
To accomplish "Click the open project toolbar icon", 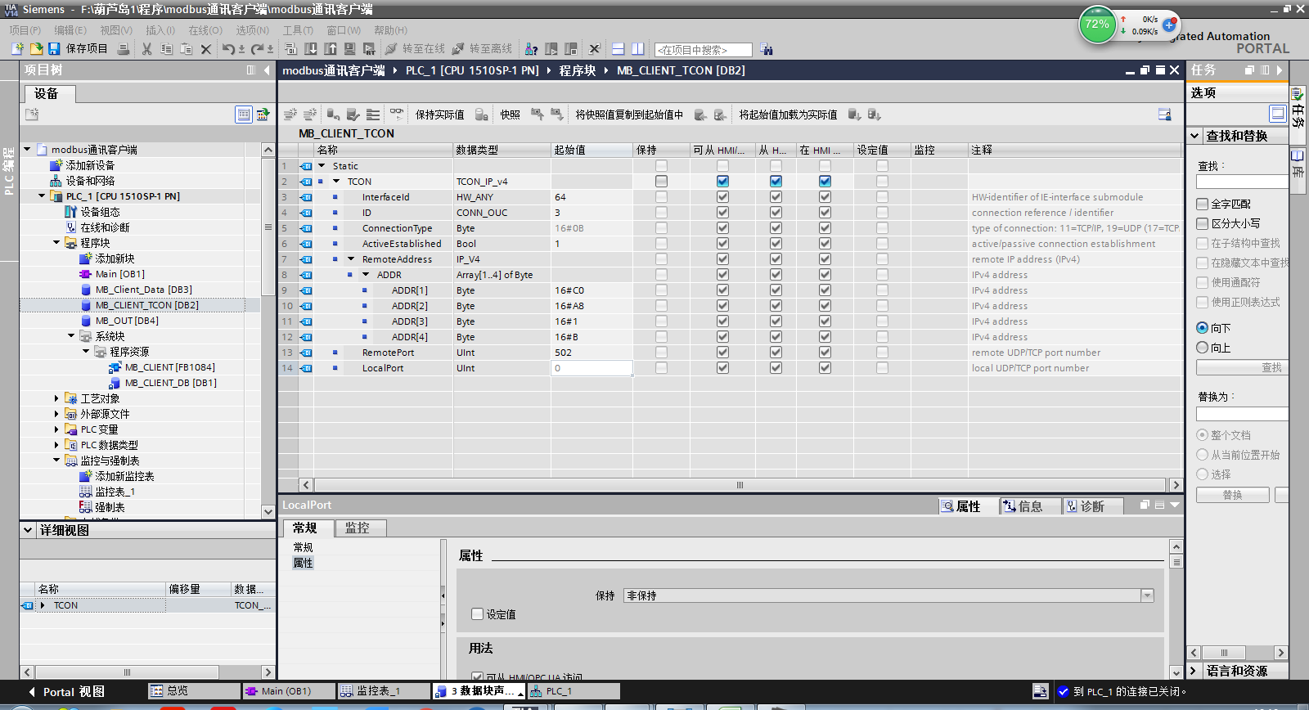I will [x=36, y=49].
